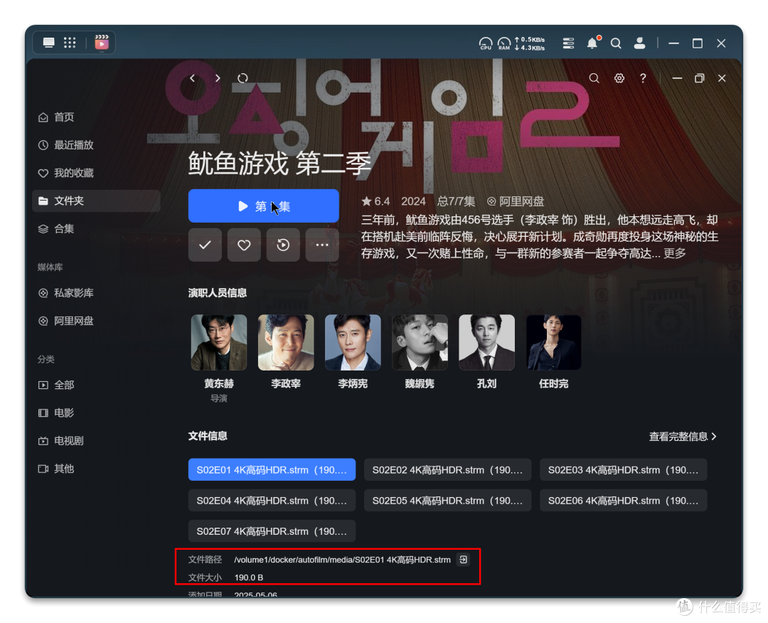Open actor 任时完 portrait
The width and height of the screenshot is (768, 623).
point(553,342)
